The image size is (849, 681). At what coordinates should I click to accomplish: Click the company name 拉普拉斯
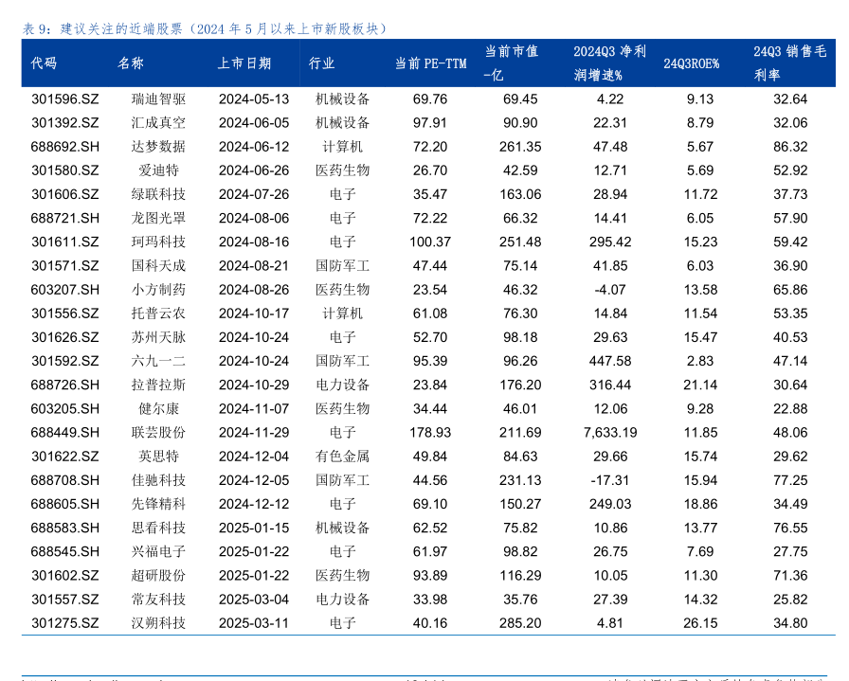[x=158, y=385]
